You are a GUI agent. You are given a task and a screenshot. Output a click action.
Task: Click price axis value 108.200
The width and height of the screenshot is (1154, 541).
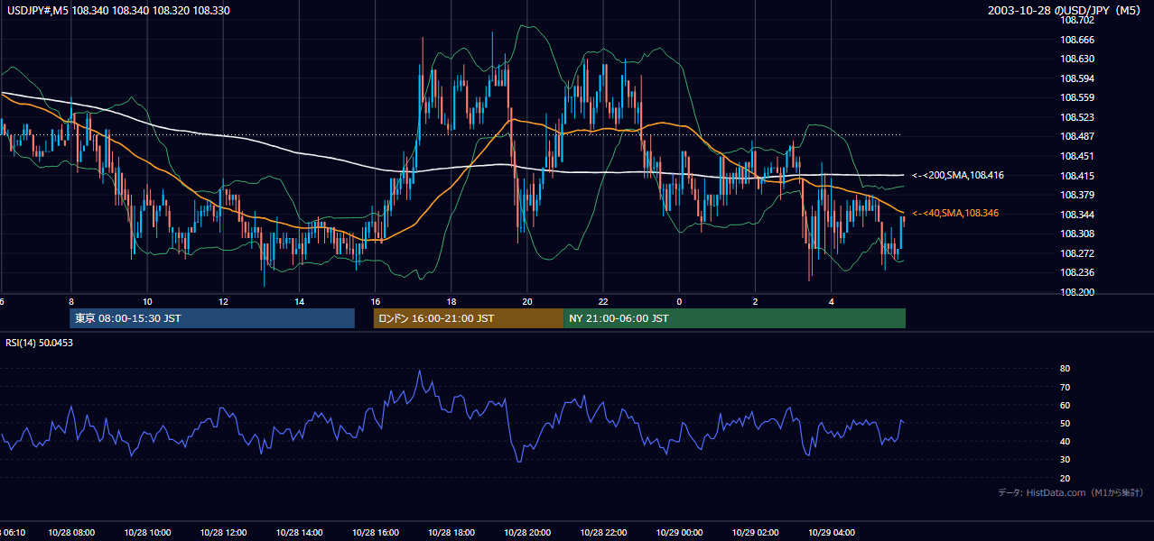click(1077, 292)
